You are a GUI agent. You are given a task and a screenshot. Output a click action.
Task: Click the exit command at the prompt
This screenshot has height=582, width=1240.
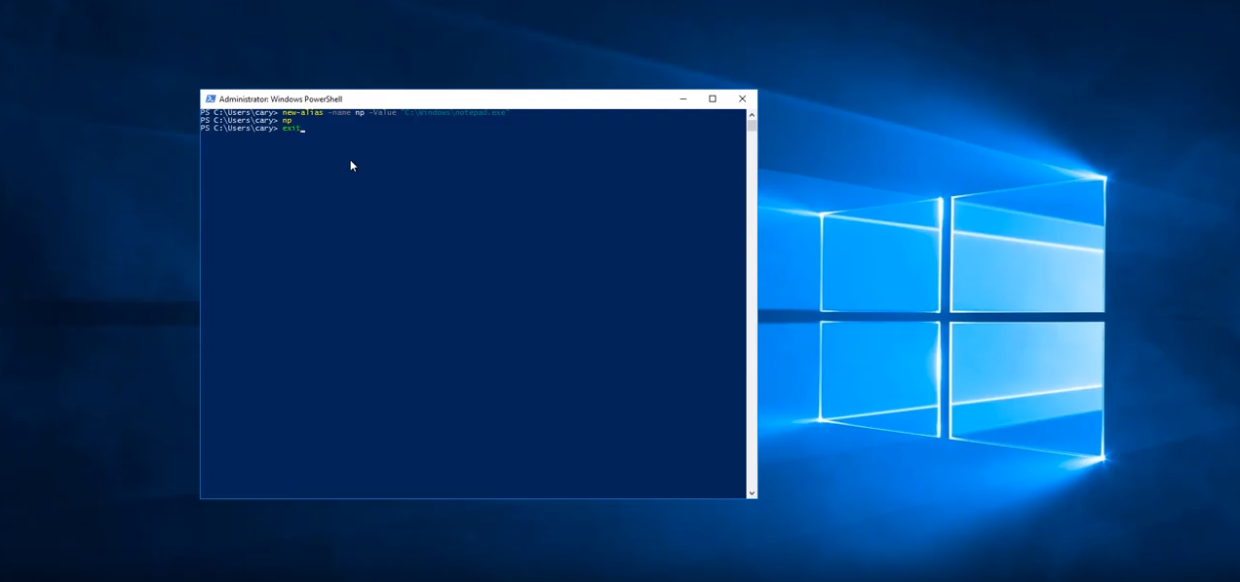coord(291,129)
